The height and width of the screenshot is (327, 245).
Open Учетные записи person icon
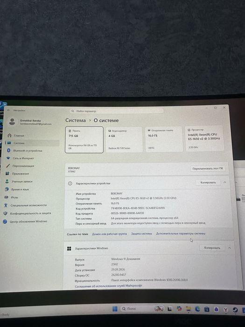7,181
